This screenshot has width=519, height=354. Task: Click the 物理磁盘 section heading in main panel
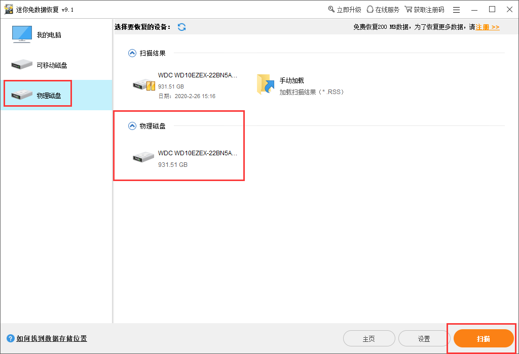coord(153,126)
